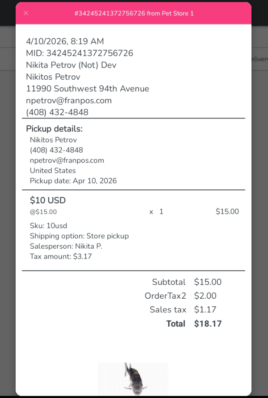Viewport: 268px width, 398px height.
Task: Click the Pickup details heading
Action: (x=54, y=128)
